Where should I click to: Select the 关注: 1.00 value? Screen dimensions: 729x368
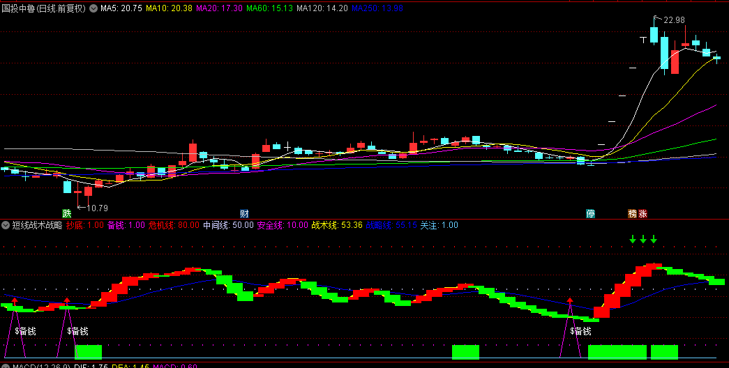coord(439,225)
